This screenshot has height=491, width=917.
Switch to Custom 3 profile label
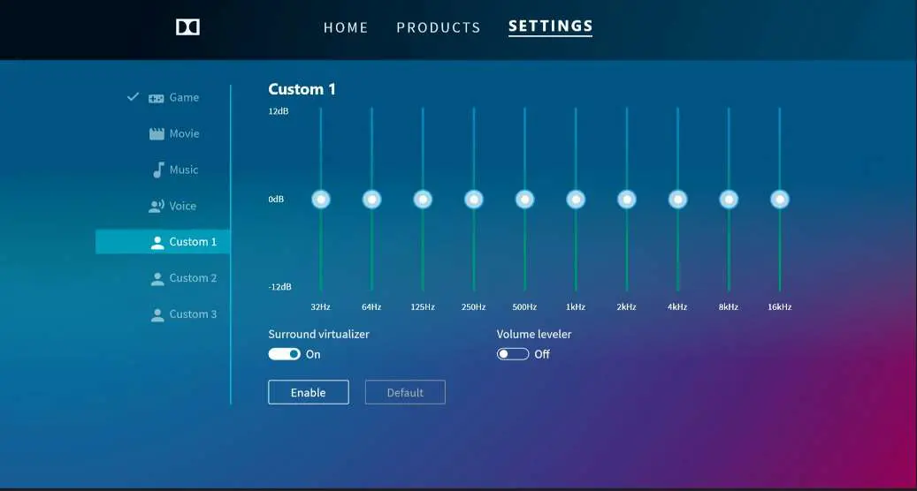pyautogui.click(x=193, y=314)
